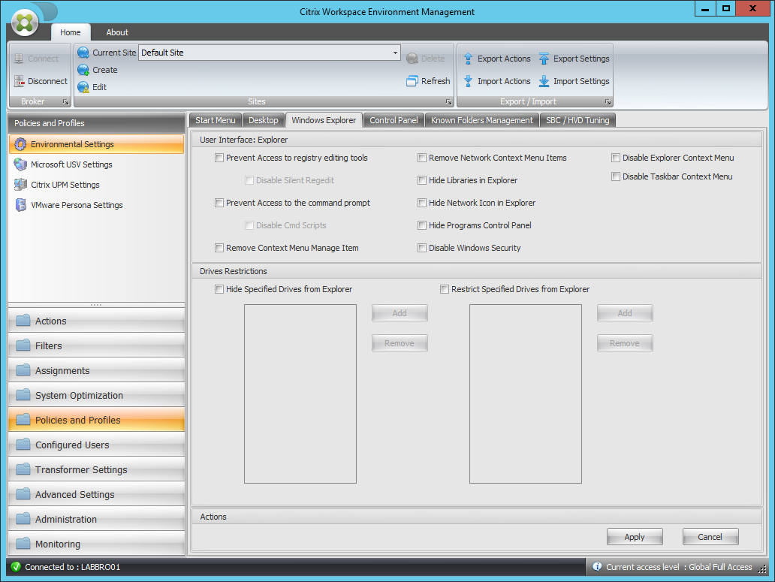
Task: Check Hide Libraries in Explorer
Action: click(422, 180)
